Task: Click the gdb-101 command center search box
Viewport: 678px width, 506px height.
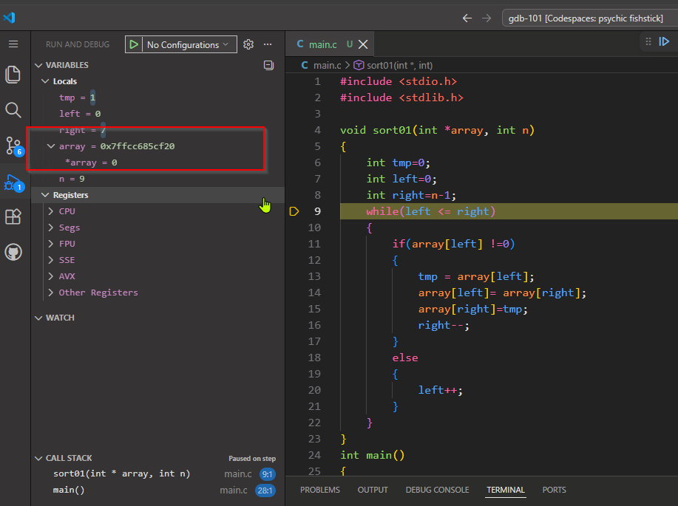Action: point(590,18)
